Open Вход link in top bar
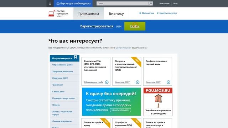The image size is (228, 128). pyautogui.click(x=175, y=4)
